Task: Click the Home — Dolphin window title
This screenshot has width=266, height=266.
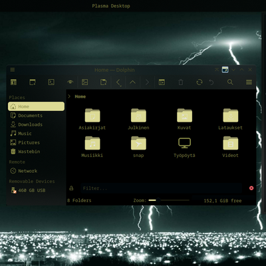Action: (114, 70)
